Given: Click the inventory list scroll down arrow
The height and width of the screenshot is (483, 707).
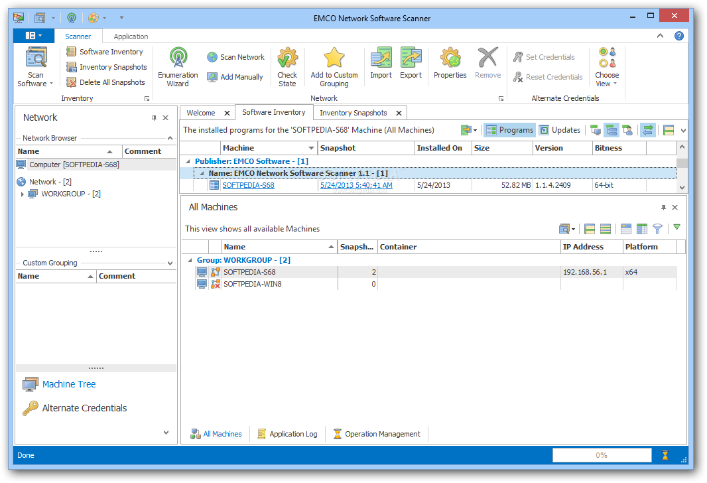Looking at the screenshot, I should pos(682,188).
